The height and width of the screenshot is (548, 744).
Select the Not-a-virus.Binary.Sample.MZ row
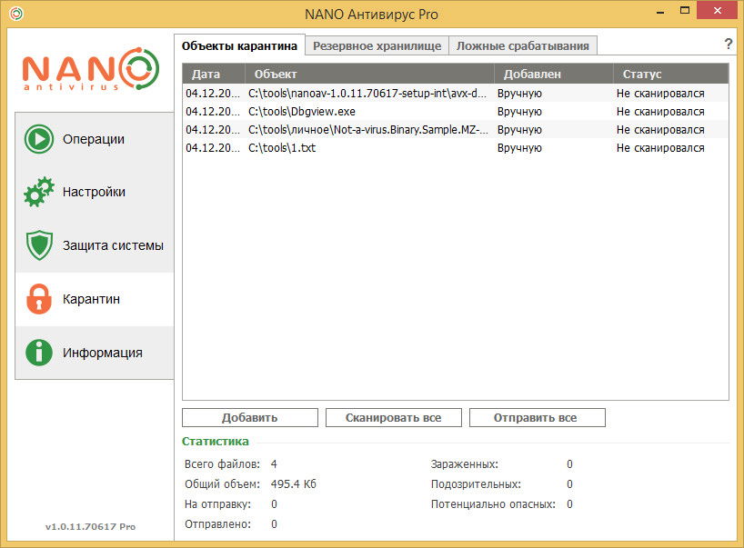coord(456,129)
